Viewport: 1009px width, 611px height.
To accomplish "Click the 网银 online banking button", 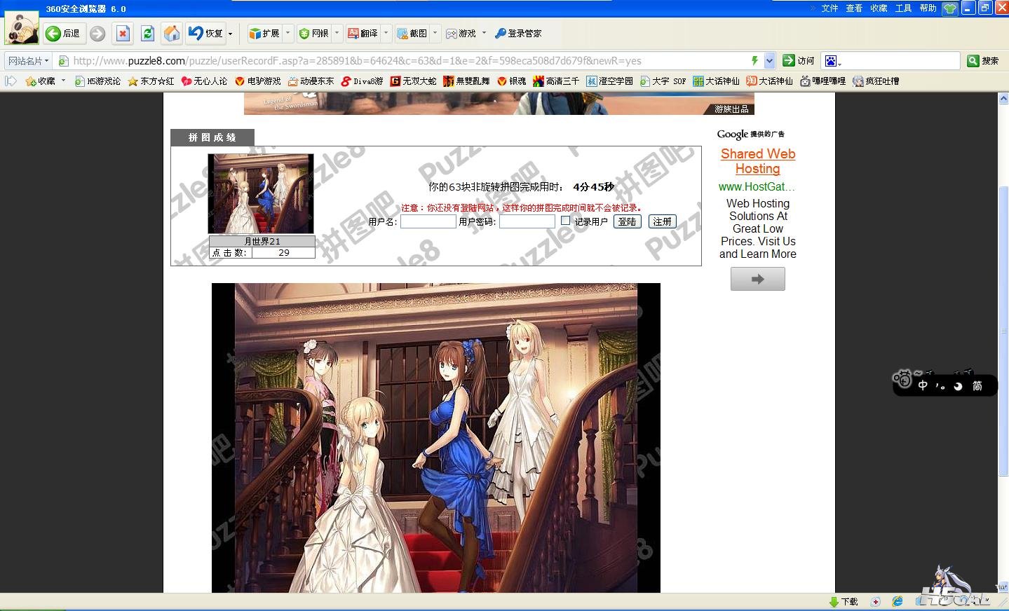I will (314, 33).
